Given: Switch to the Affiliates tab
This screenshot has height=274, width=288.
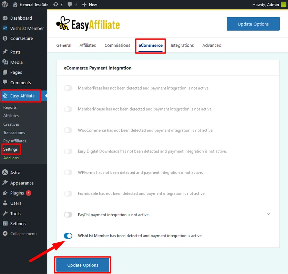Looking at the screenshot, I should click(88, 45).
